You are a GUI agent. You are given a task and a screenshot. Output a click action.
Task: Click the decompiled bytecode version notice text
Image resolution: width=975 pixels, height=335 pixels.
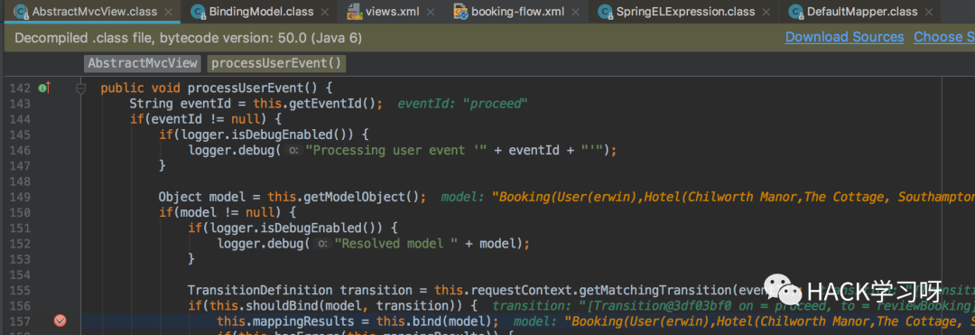click(x=189, y=38)
